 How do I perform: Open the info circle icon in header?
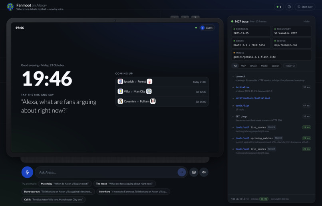tap(289, 7)
